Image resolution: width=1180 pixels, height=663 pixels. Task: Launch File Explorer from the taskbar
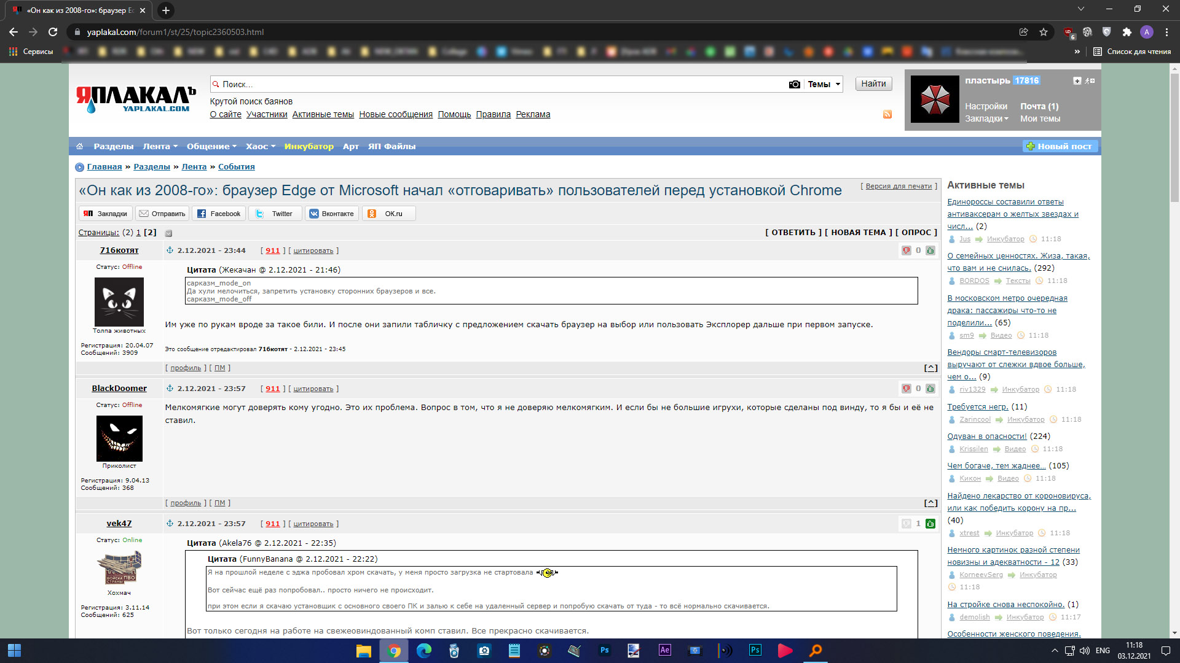[364, 651]
